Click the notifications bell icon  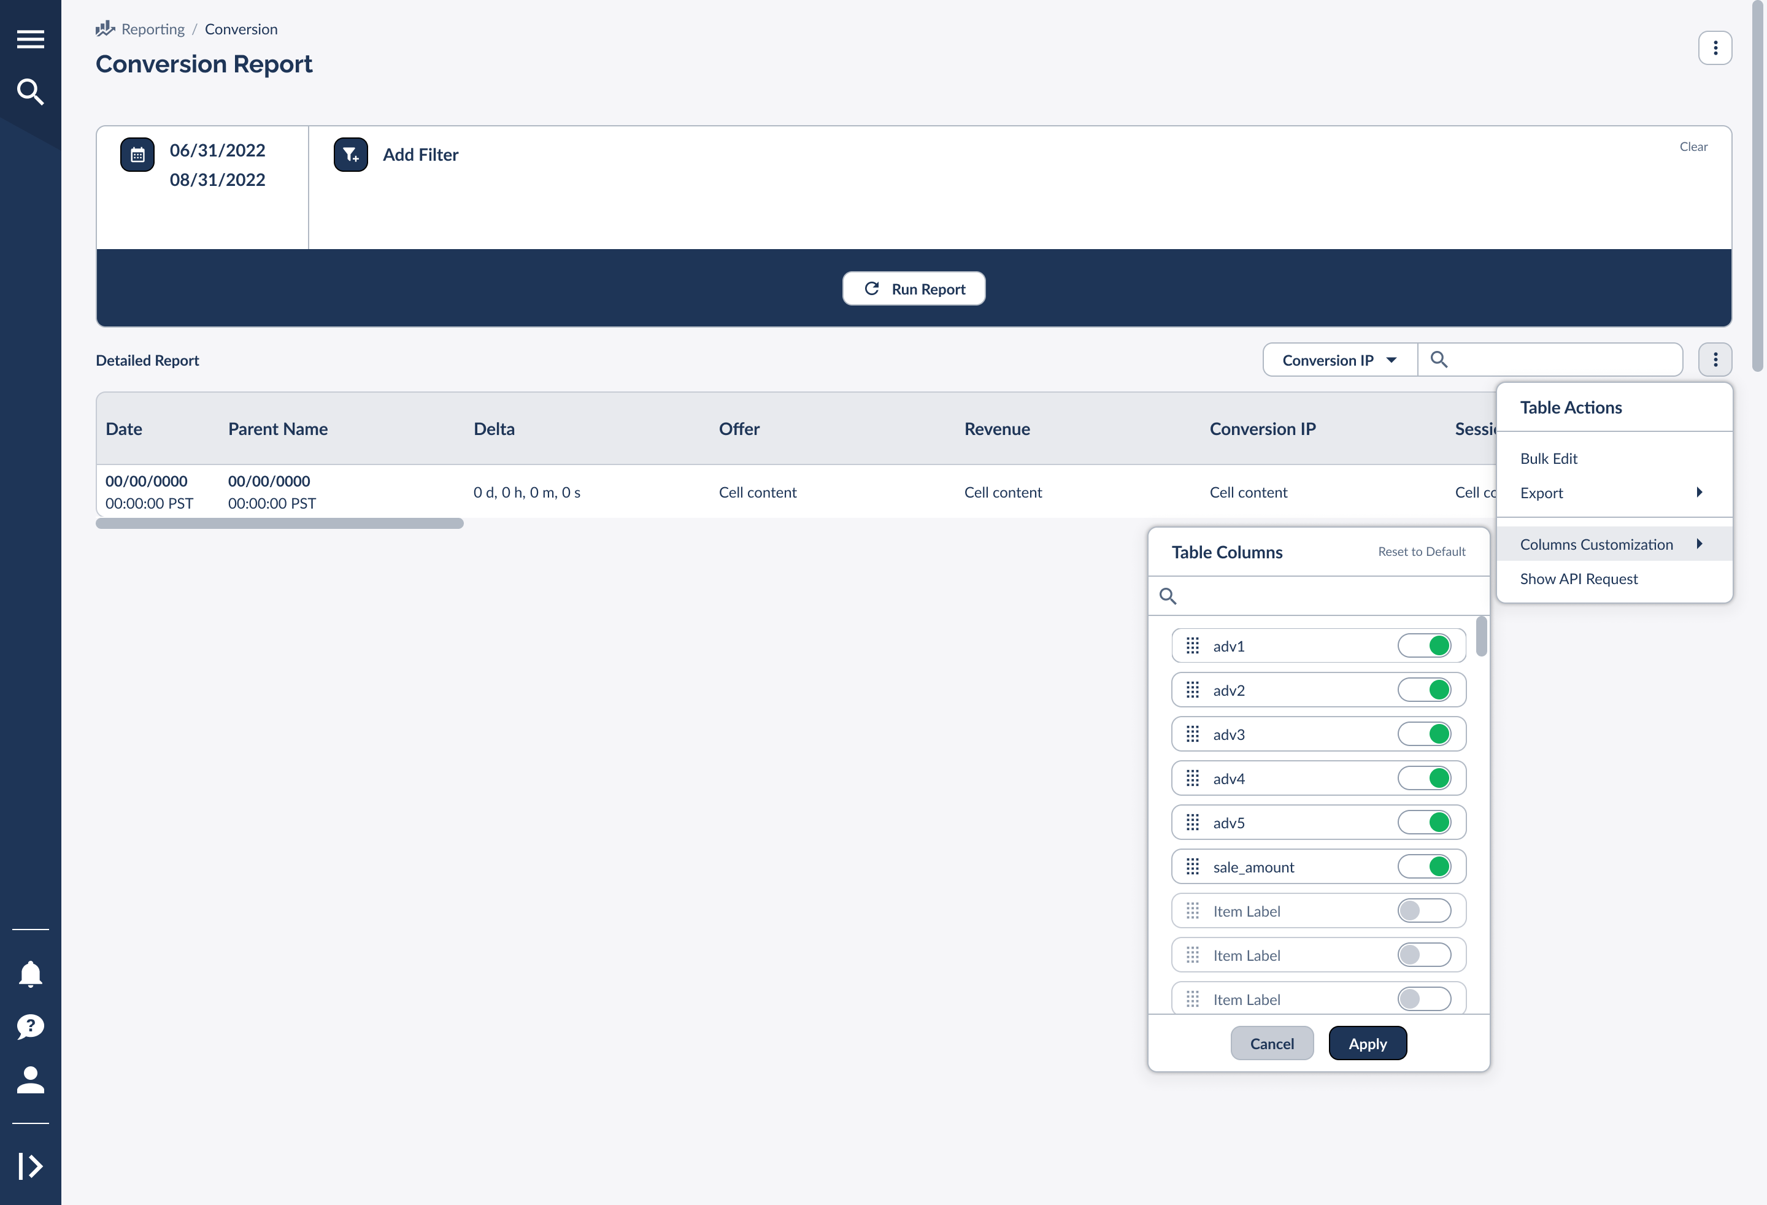tap(31, 973)
